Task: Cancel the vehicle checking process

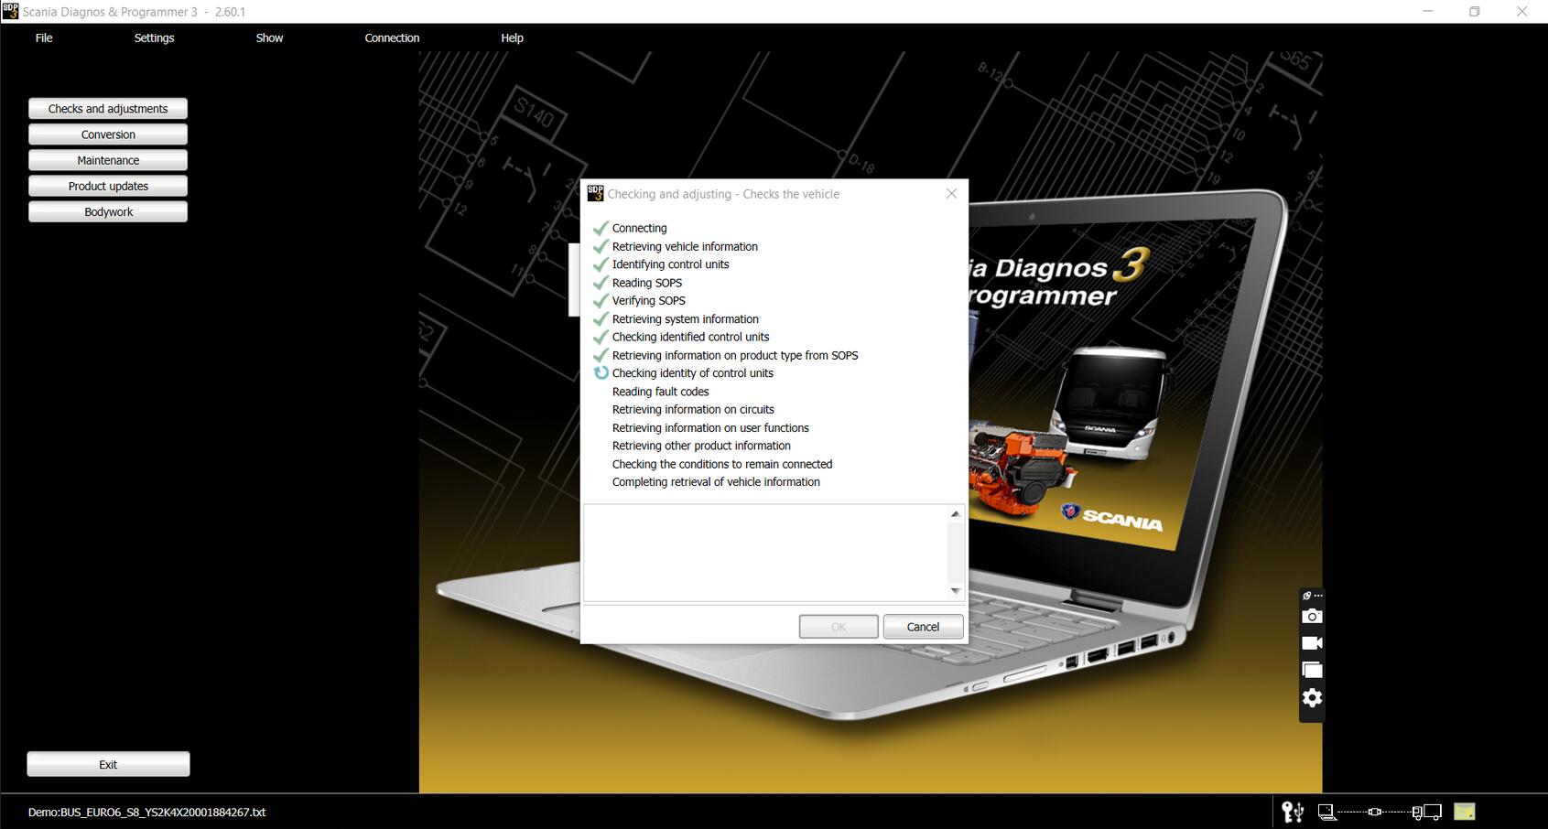Action: [923, 626]
